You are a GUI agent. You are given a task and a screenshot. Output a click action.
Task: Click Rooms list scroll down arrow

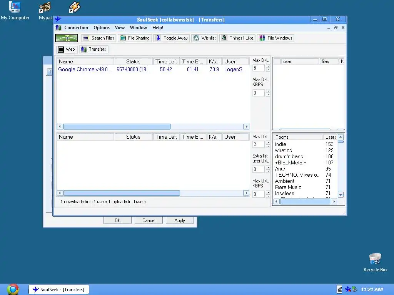[x=341, y=195]
